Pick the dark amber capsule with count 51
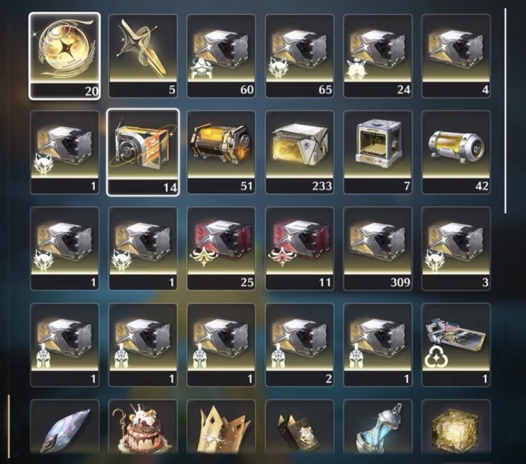 (221, 152)
